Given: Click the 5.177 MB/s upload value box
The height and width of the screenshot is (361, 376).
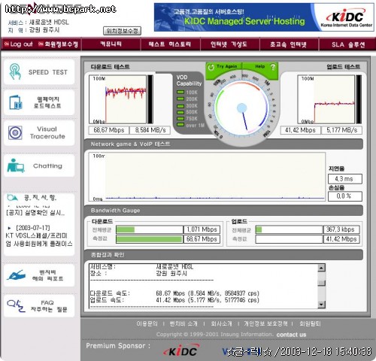Looking at the screenshot, I should tap(341, 130).
